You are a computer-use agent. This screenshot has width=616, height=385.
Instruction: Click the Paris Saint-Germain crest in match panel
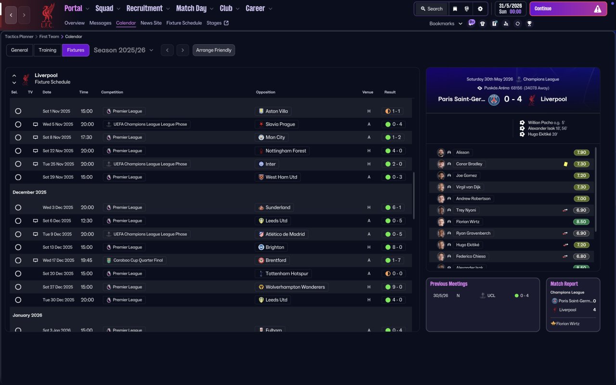point(494,100)
